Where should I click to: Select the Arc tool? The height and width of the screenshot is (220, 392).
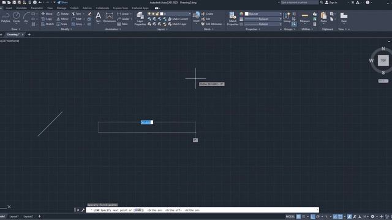26,18
